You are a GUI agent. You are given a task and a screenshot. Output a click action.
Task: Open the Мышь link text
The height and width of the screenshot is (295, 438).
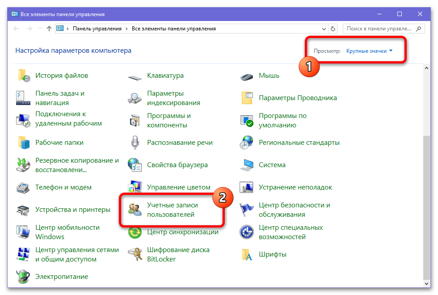tap(269, 76)
